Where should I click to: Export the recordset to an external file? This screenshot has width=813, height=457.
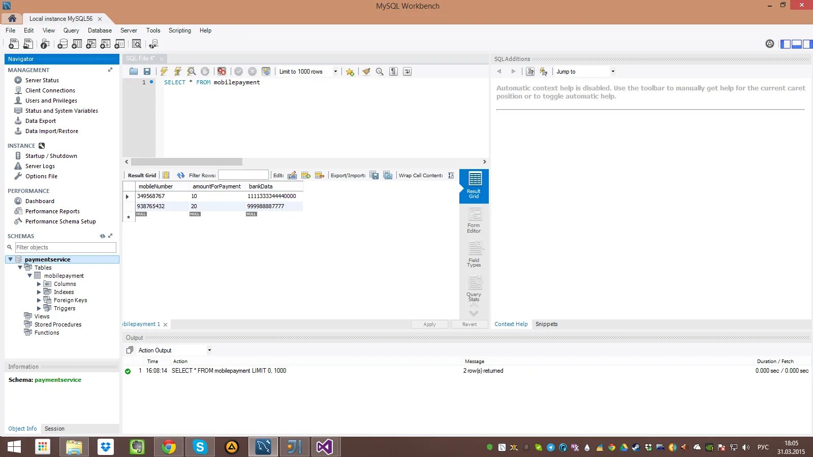(x=374, y=175)
